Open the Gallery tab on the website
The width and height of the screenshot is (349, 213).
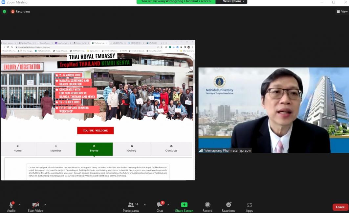coord(132,149)
